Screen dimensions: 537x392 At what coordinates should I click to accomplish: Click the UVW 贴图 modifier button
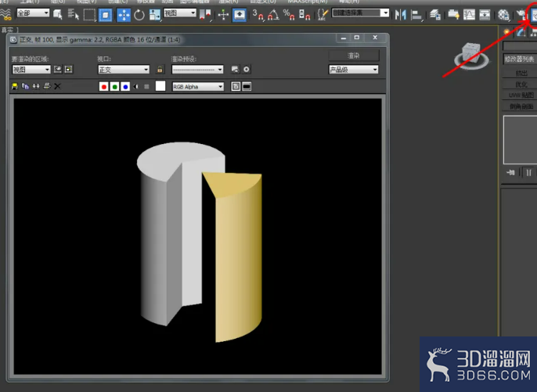(x=520, y=95)
